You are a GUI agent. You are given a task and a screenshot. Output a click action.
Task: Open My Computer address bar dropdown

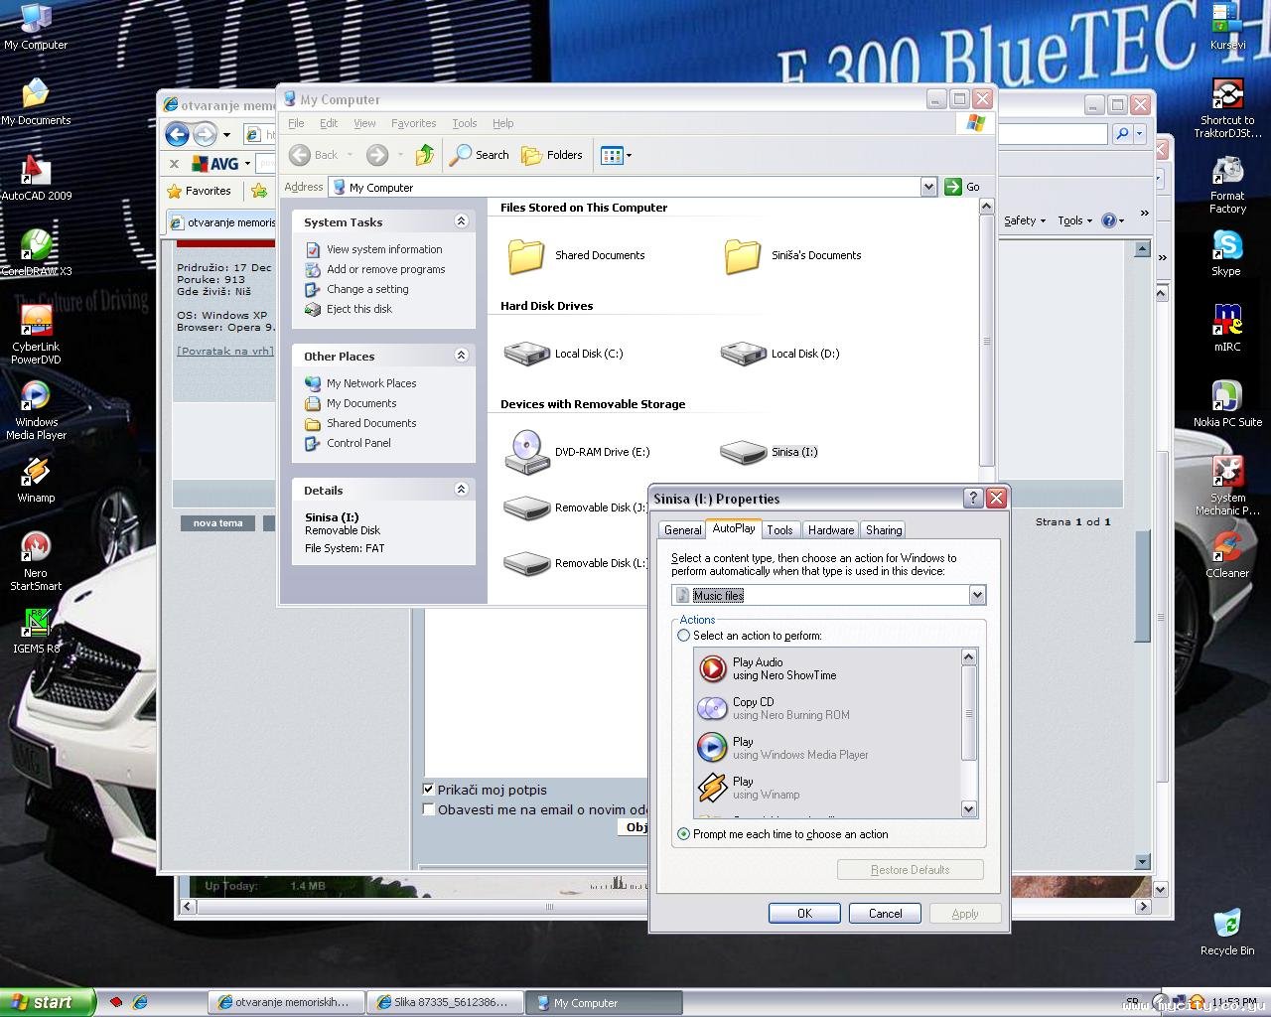pyautogui.click(x=928, y=187)
